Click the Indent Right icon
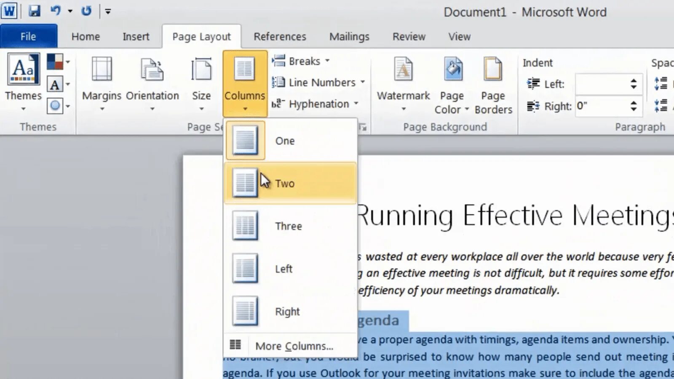The height and width of the screenshot is (379, 674). tap(533, 106)
